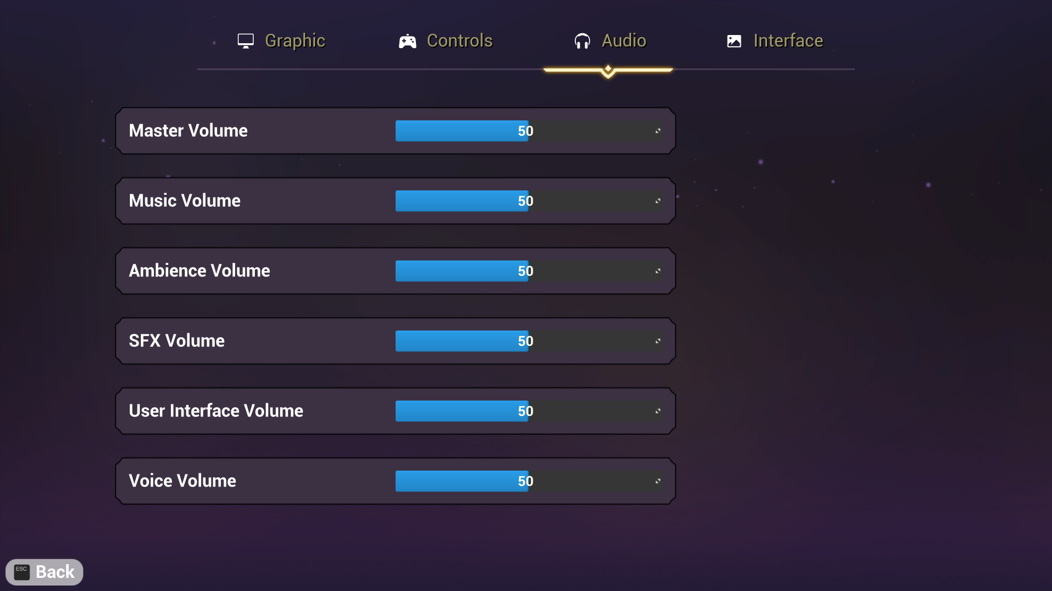
Task: Click the arrows icon on Master Volume slider
Action: click(x=658, y=131)
